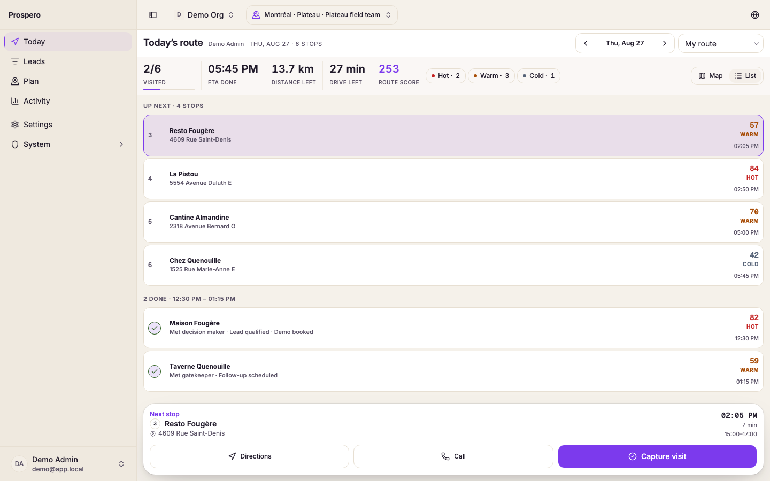
Task: Open Activity in sidebar
Action: tap(68, 101)
